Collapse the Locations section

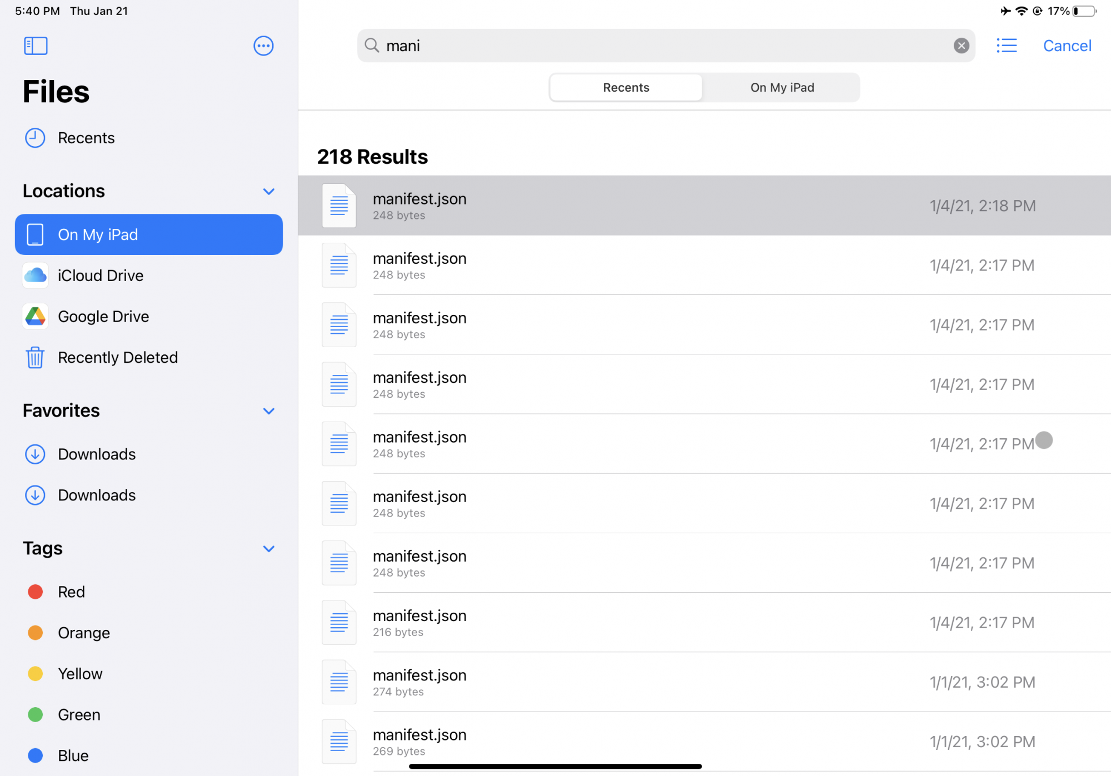[x=269, y=192]
